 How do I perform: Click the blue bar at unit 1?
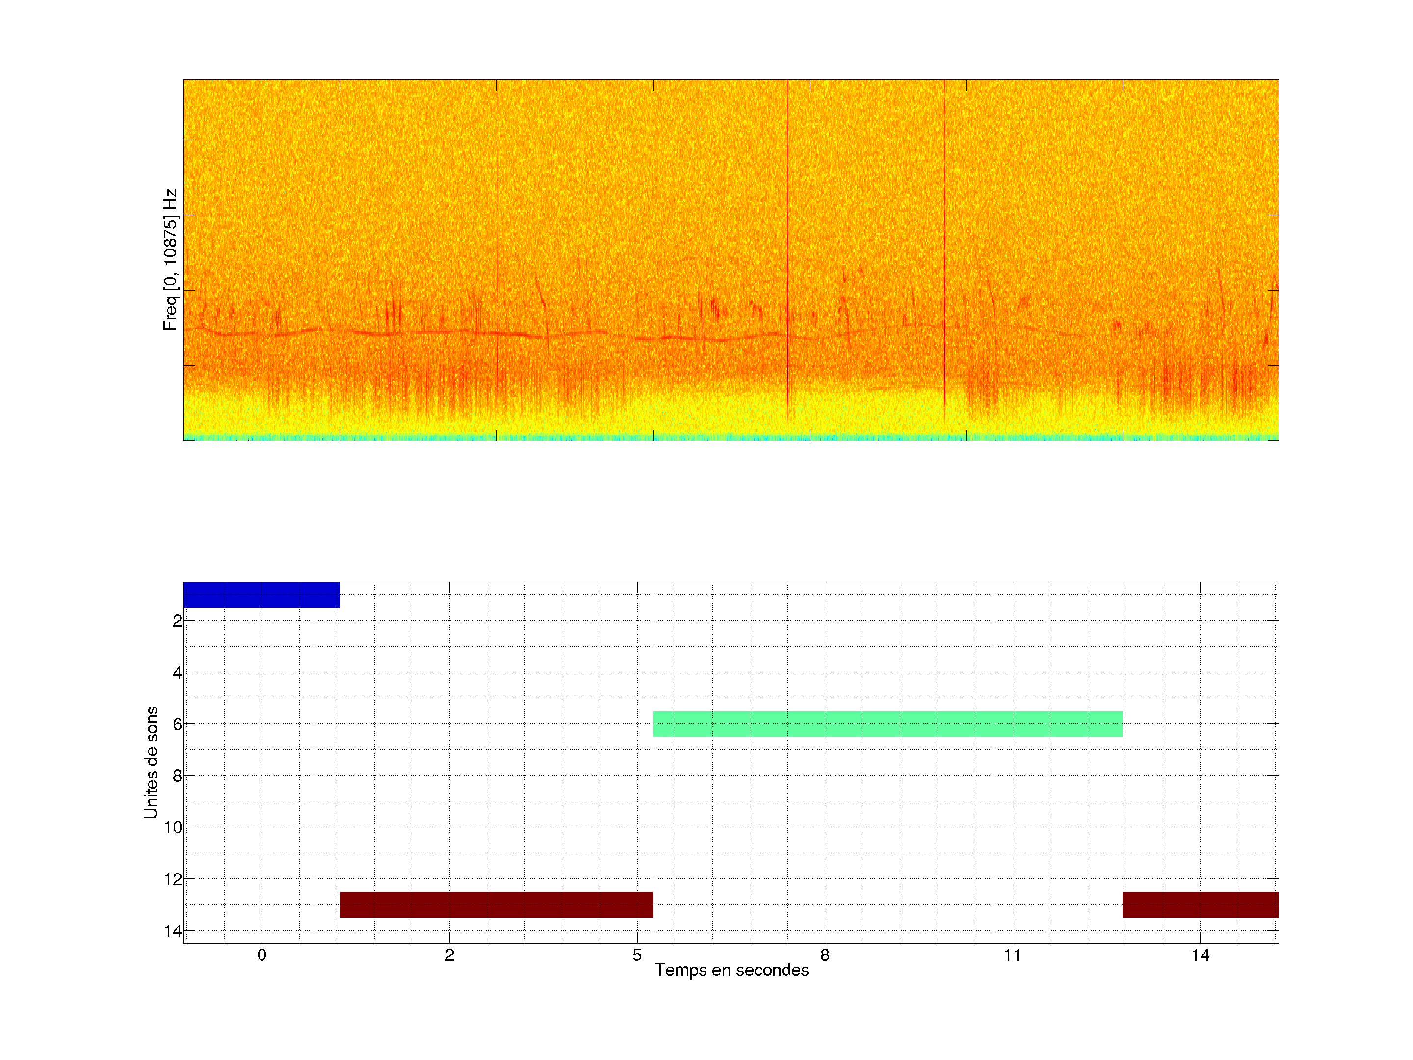(262, 594)
